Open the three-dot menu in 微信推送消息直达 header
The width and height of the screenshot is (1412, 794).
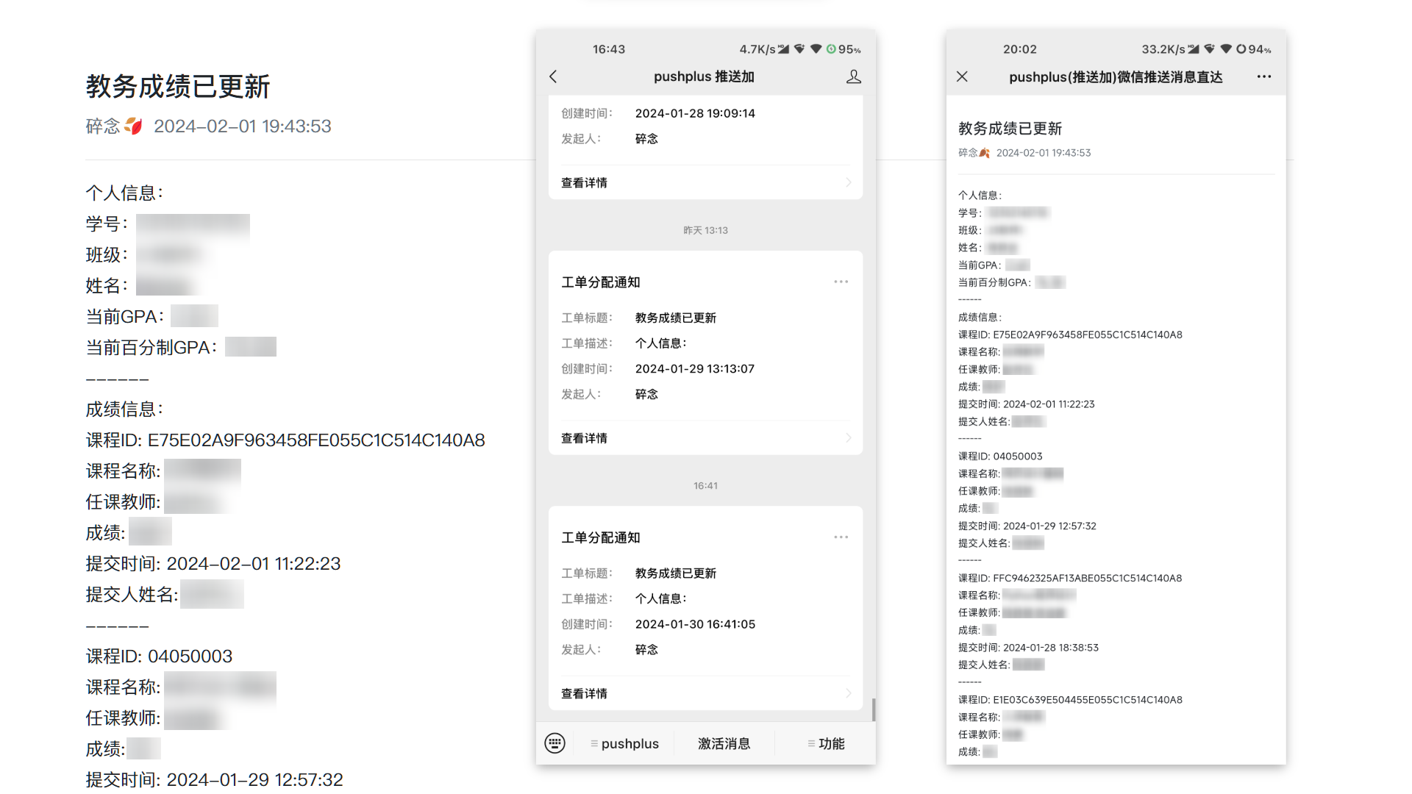tap(1263, 76)
